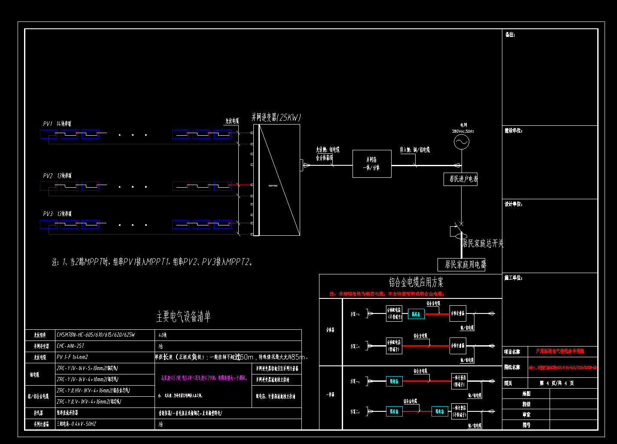Click the red copper-cable warning note

388,294
